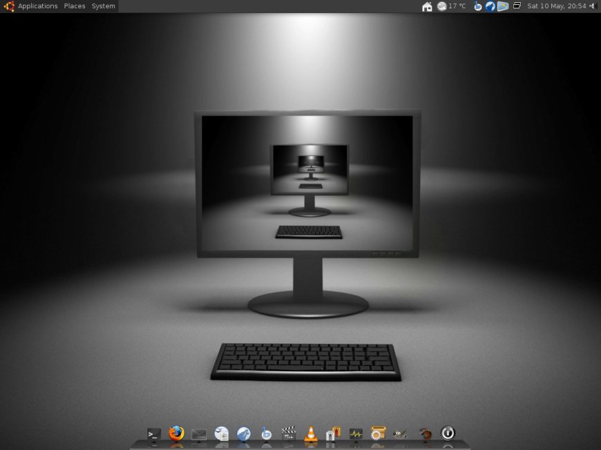The image size is (601, 450).
Task: Open the Beagle search icon in the dock
Action: coord(266,433)
